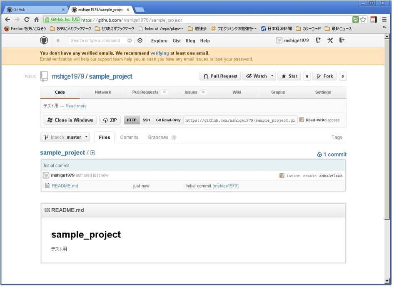Switch to the GitHub browser tab
This screenshot has height=287, width=394.
(36, 10)
